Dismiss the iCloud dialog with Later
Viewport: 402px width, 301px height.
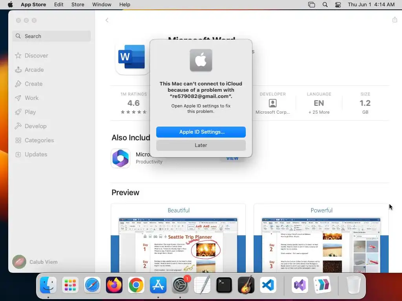coord(201,145)
